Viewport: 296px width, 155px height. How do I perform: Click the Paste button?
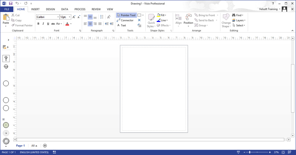6,20
